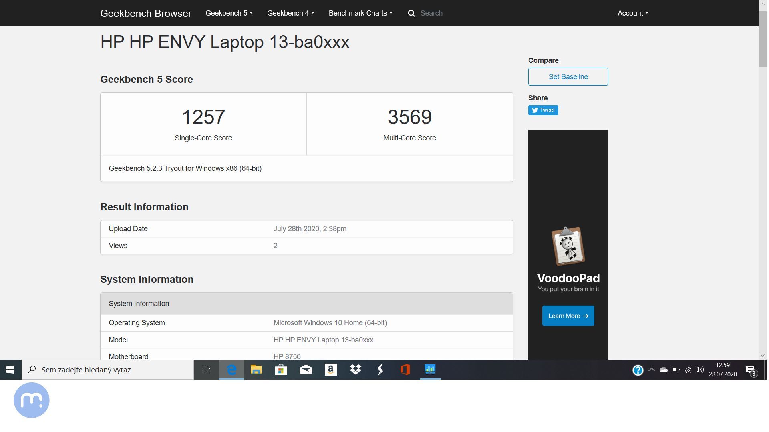Open Task View from the taskbar
This screenshot has width=769, height=432.
pos(206,370)
